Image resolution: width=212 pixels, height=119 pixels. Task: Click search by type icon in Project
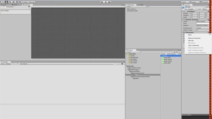175,52
